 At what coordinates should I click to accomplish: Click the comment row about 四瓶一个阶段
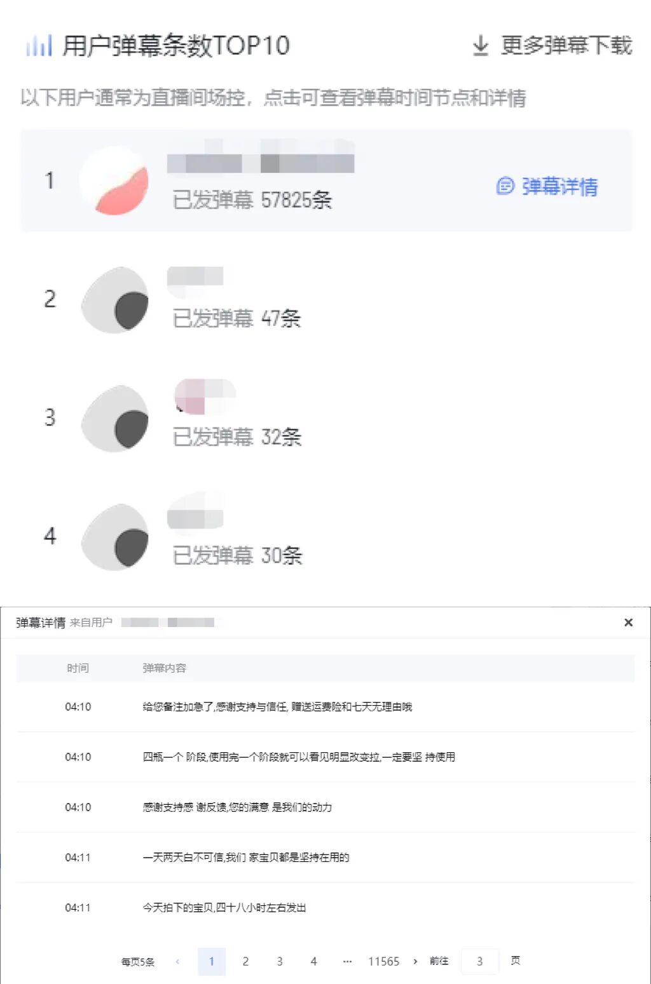click(299, 757)
